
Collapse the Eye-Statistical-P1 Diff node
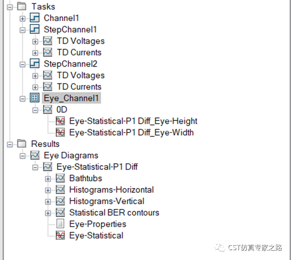(35, 167)
